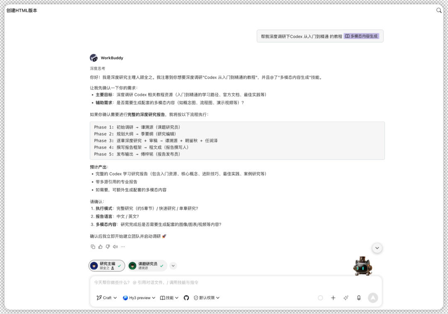Image resolution: width=448 pixels, height=314 pixels.
Task: Click the user message bubble about Codex
Action: pyautogui.click(x=320, y=36)
